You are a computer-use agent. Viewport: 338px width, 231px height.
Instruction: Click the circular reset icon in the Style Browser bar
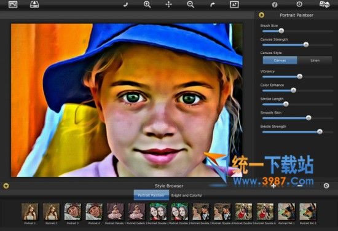tap(326, 186)
